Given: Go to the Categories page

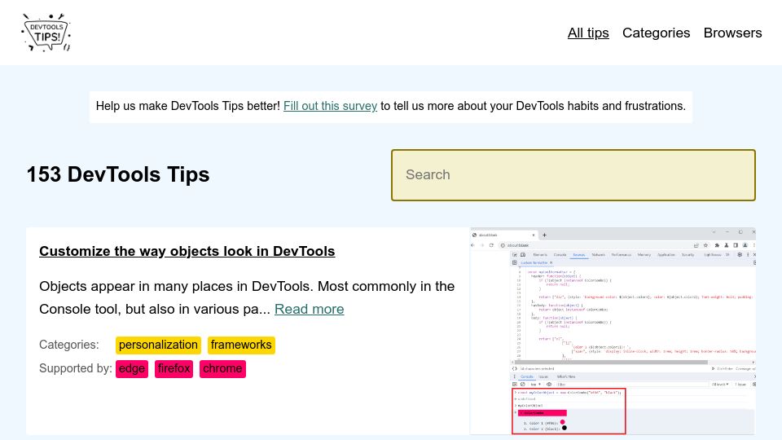Looking at the screenshot, I should click(656, 33).
